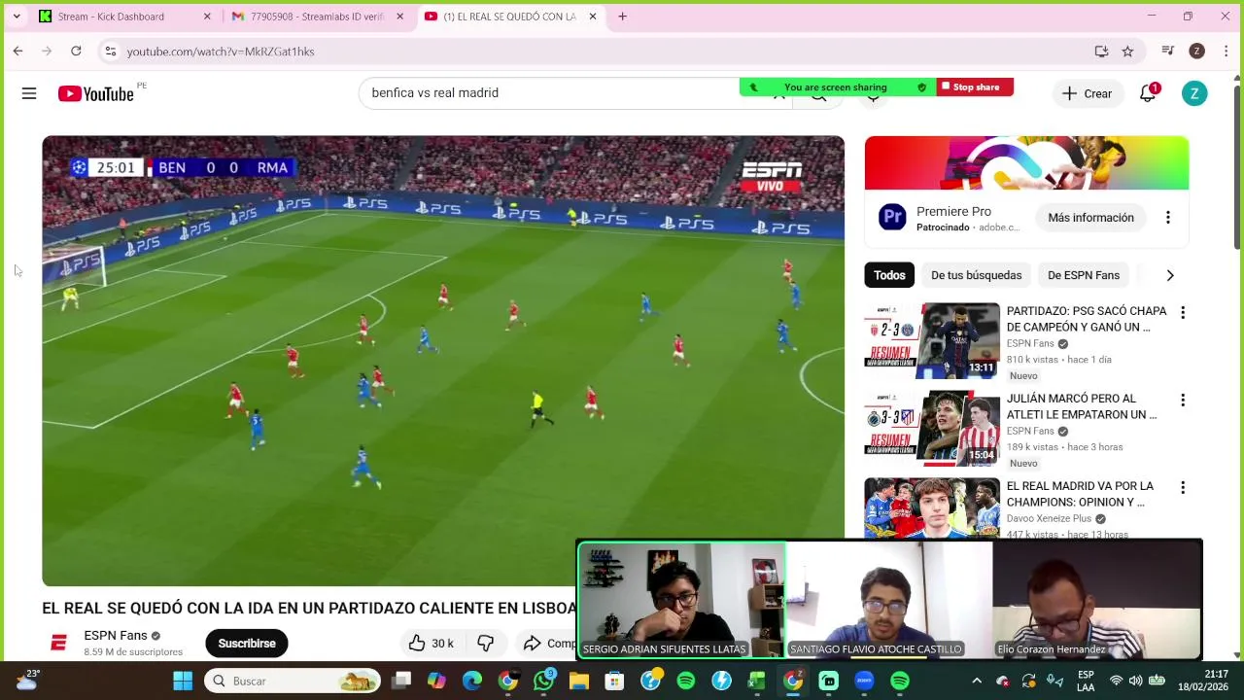This screenshot has width=1244, height=700.
Task: Open Atleti 3-3 resumen video thumbnail
Action: pos(932,428)
